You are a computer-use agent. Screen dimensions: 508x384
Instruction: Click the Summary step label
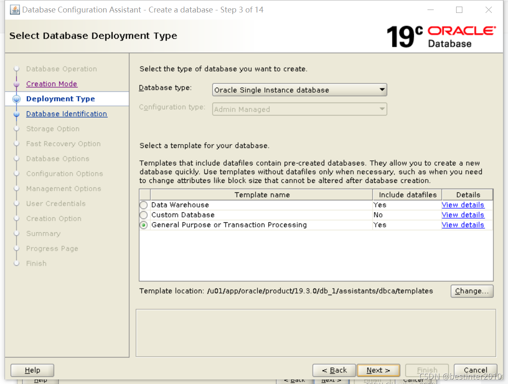[x=43, y=234]
